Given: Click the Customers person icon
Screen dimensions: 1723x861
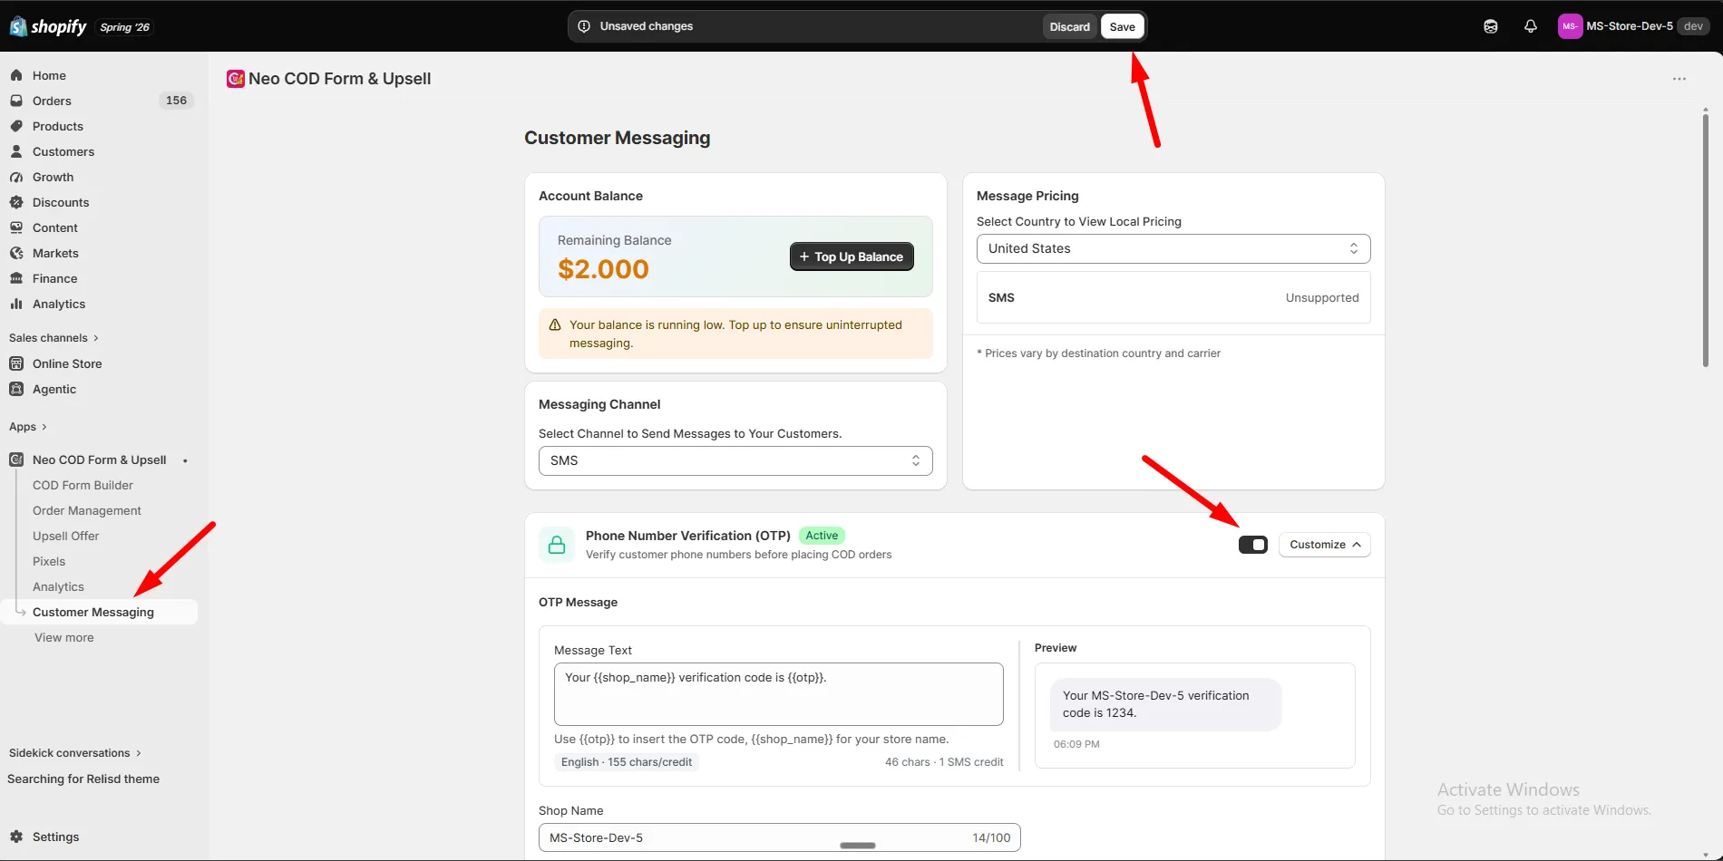Looking at the screenshot, I should click(x=16, y=151).
